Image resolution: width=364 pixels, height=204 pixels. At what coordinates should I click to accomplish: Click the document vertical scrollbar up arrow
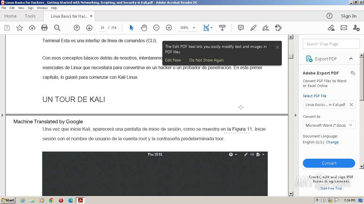291,37
